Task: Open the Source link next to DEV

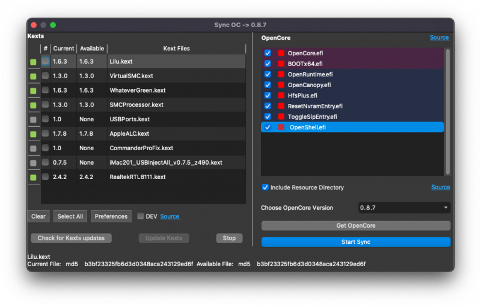Action: pyautogui.click(x=170, y=216)
